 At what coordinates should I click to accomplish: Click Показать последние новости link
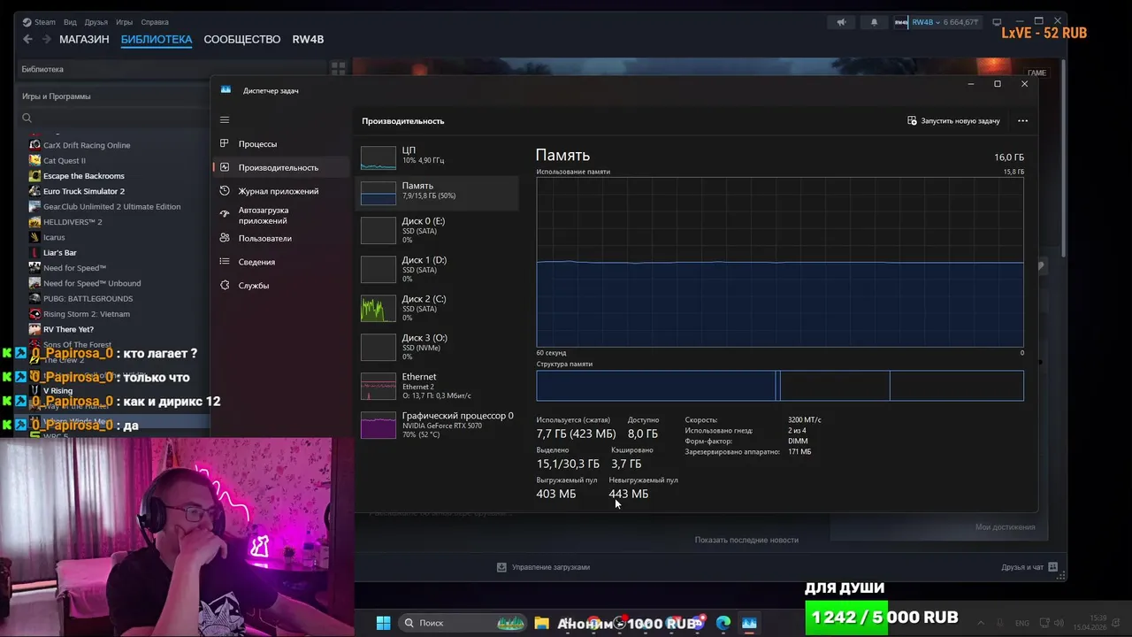pos(746,540)
